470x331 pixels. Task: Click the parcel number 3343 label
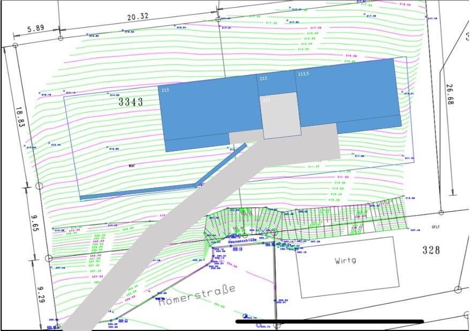pos(131,102)
